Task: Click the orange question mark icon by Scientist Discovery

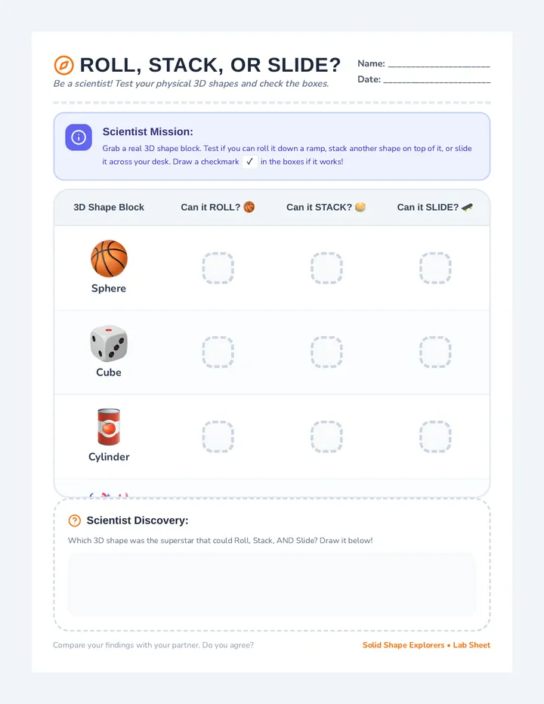Action: click(75, 520)
